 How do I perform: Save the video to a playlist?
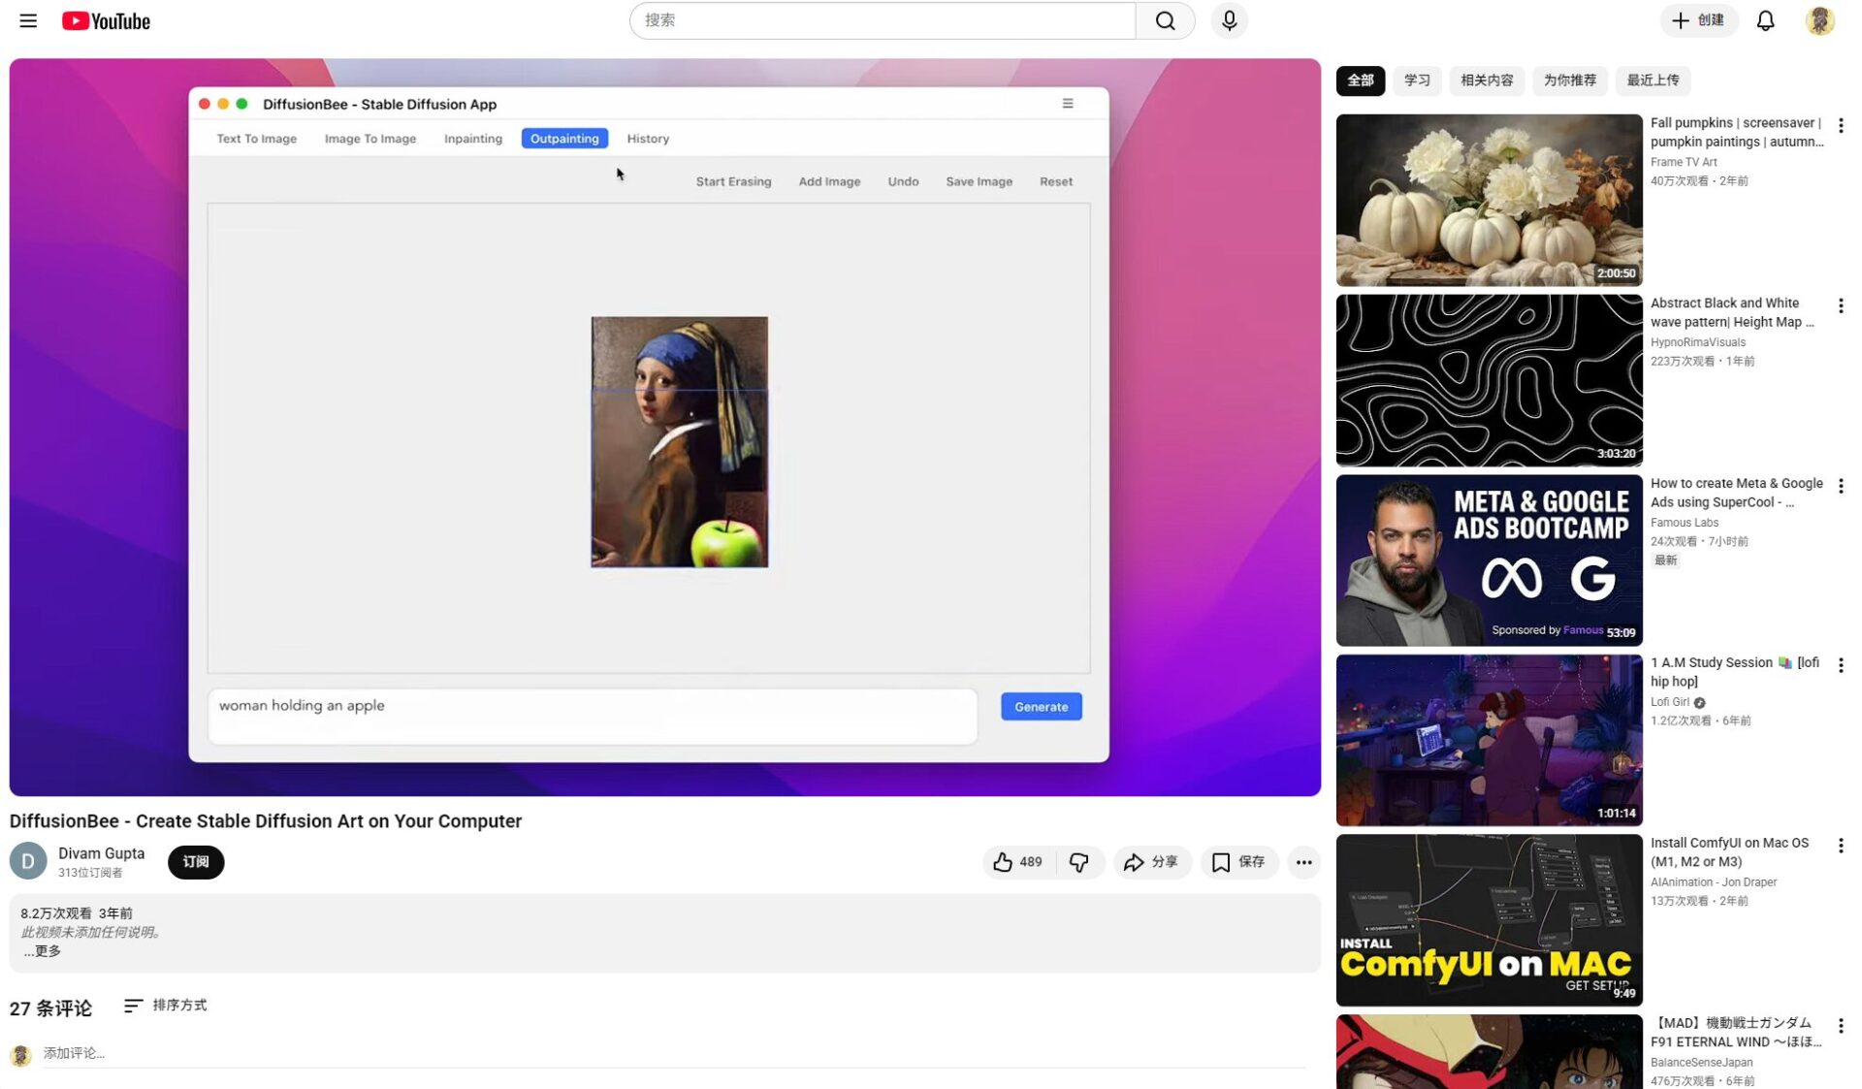coord(1238,861)
